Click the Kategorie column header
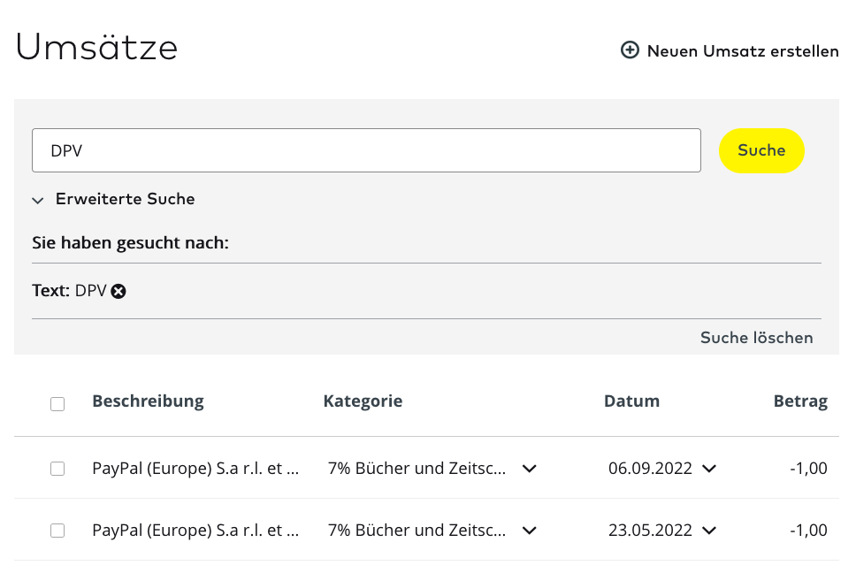The height and width of the screenshot is (573, 856). 363,401
